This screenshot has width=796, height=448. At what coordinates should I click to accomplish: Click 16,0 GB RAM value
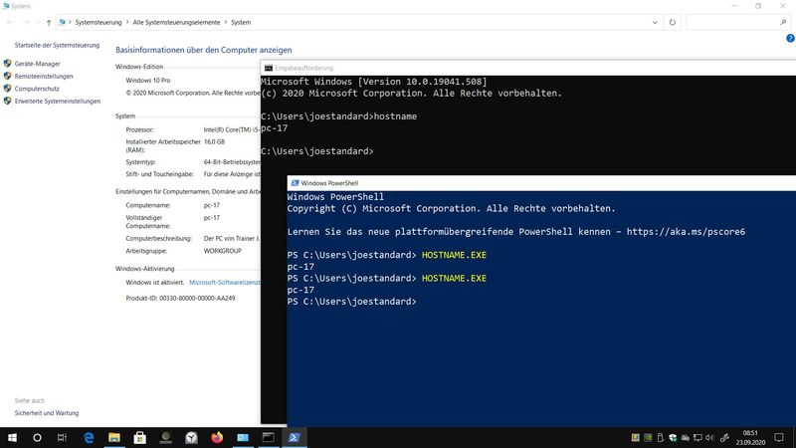click(x=214, y=141)
